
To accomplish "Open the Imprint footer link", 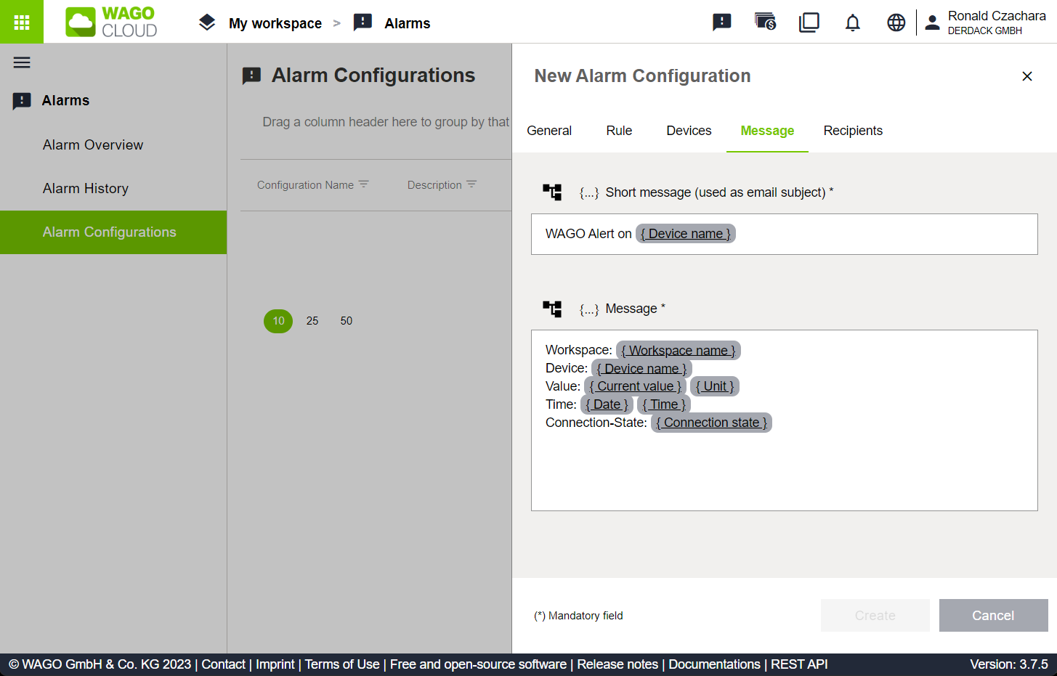I will click(x=275, y=664).
